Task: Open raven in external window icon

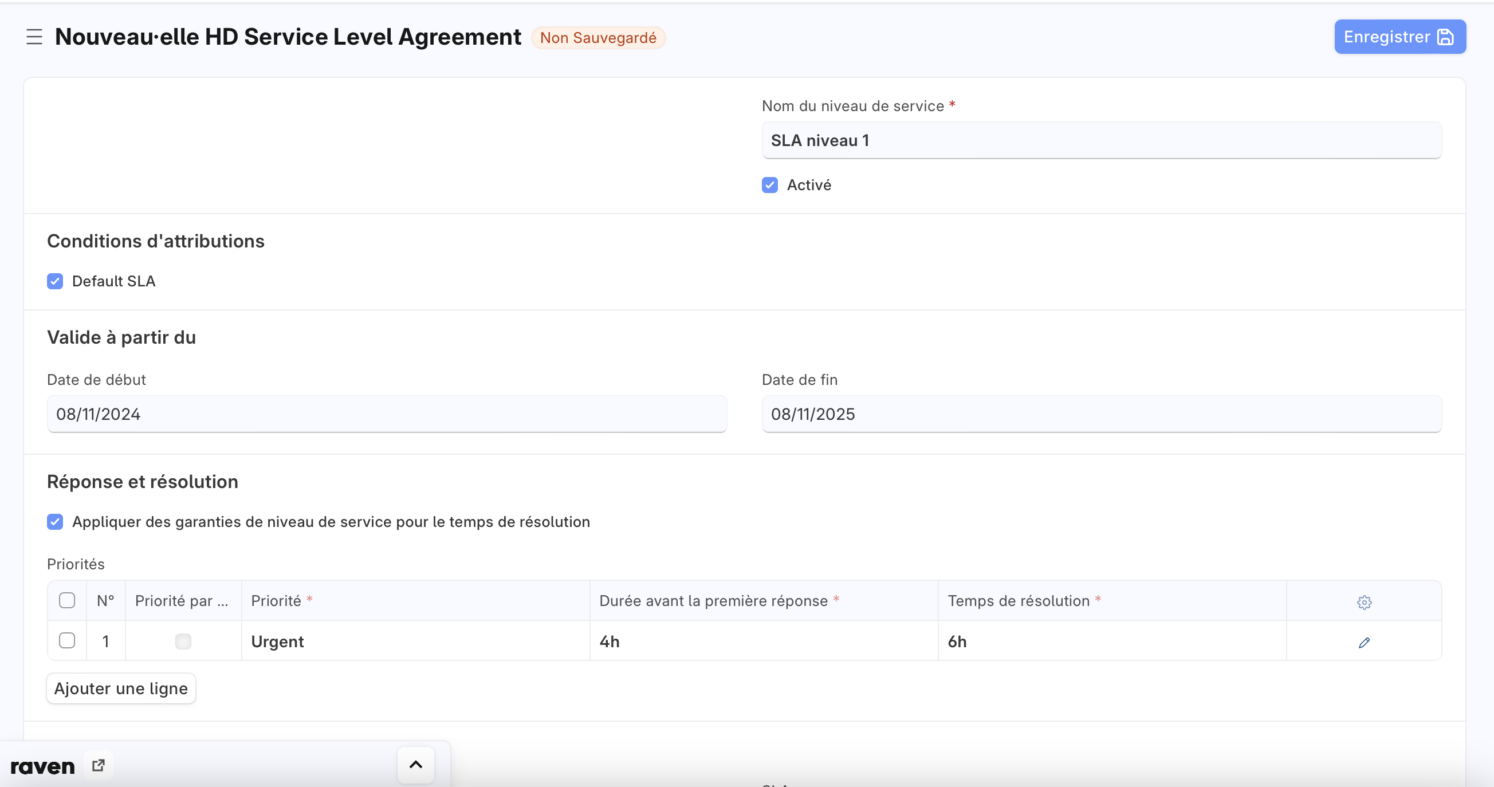Action: point(99,766)
